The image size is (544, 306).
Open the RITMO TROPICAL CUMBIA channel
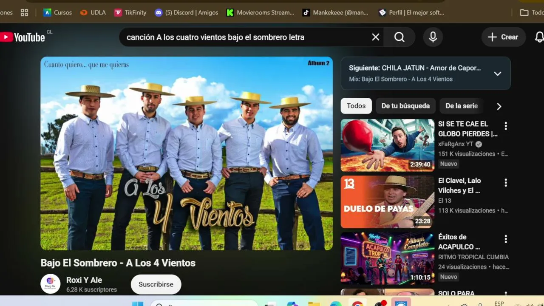coord(473,257)
